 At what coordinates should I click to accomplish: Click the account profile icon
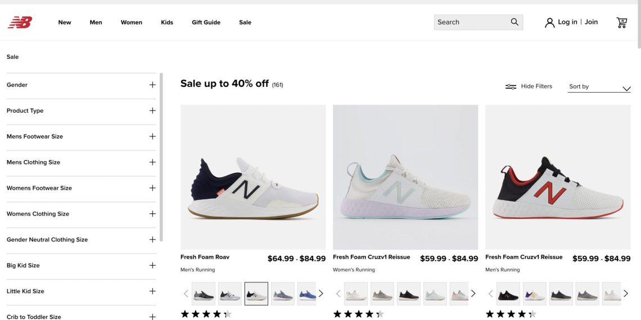tap(549, 22)
